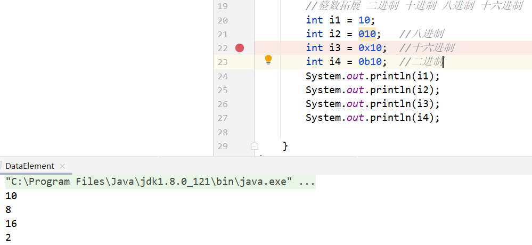Click the closing brace on line 29
This screenshot has height=245, width=532.
pyautogui.click(x=285, y=146)
